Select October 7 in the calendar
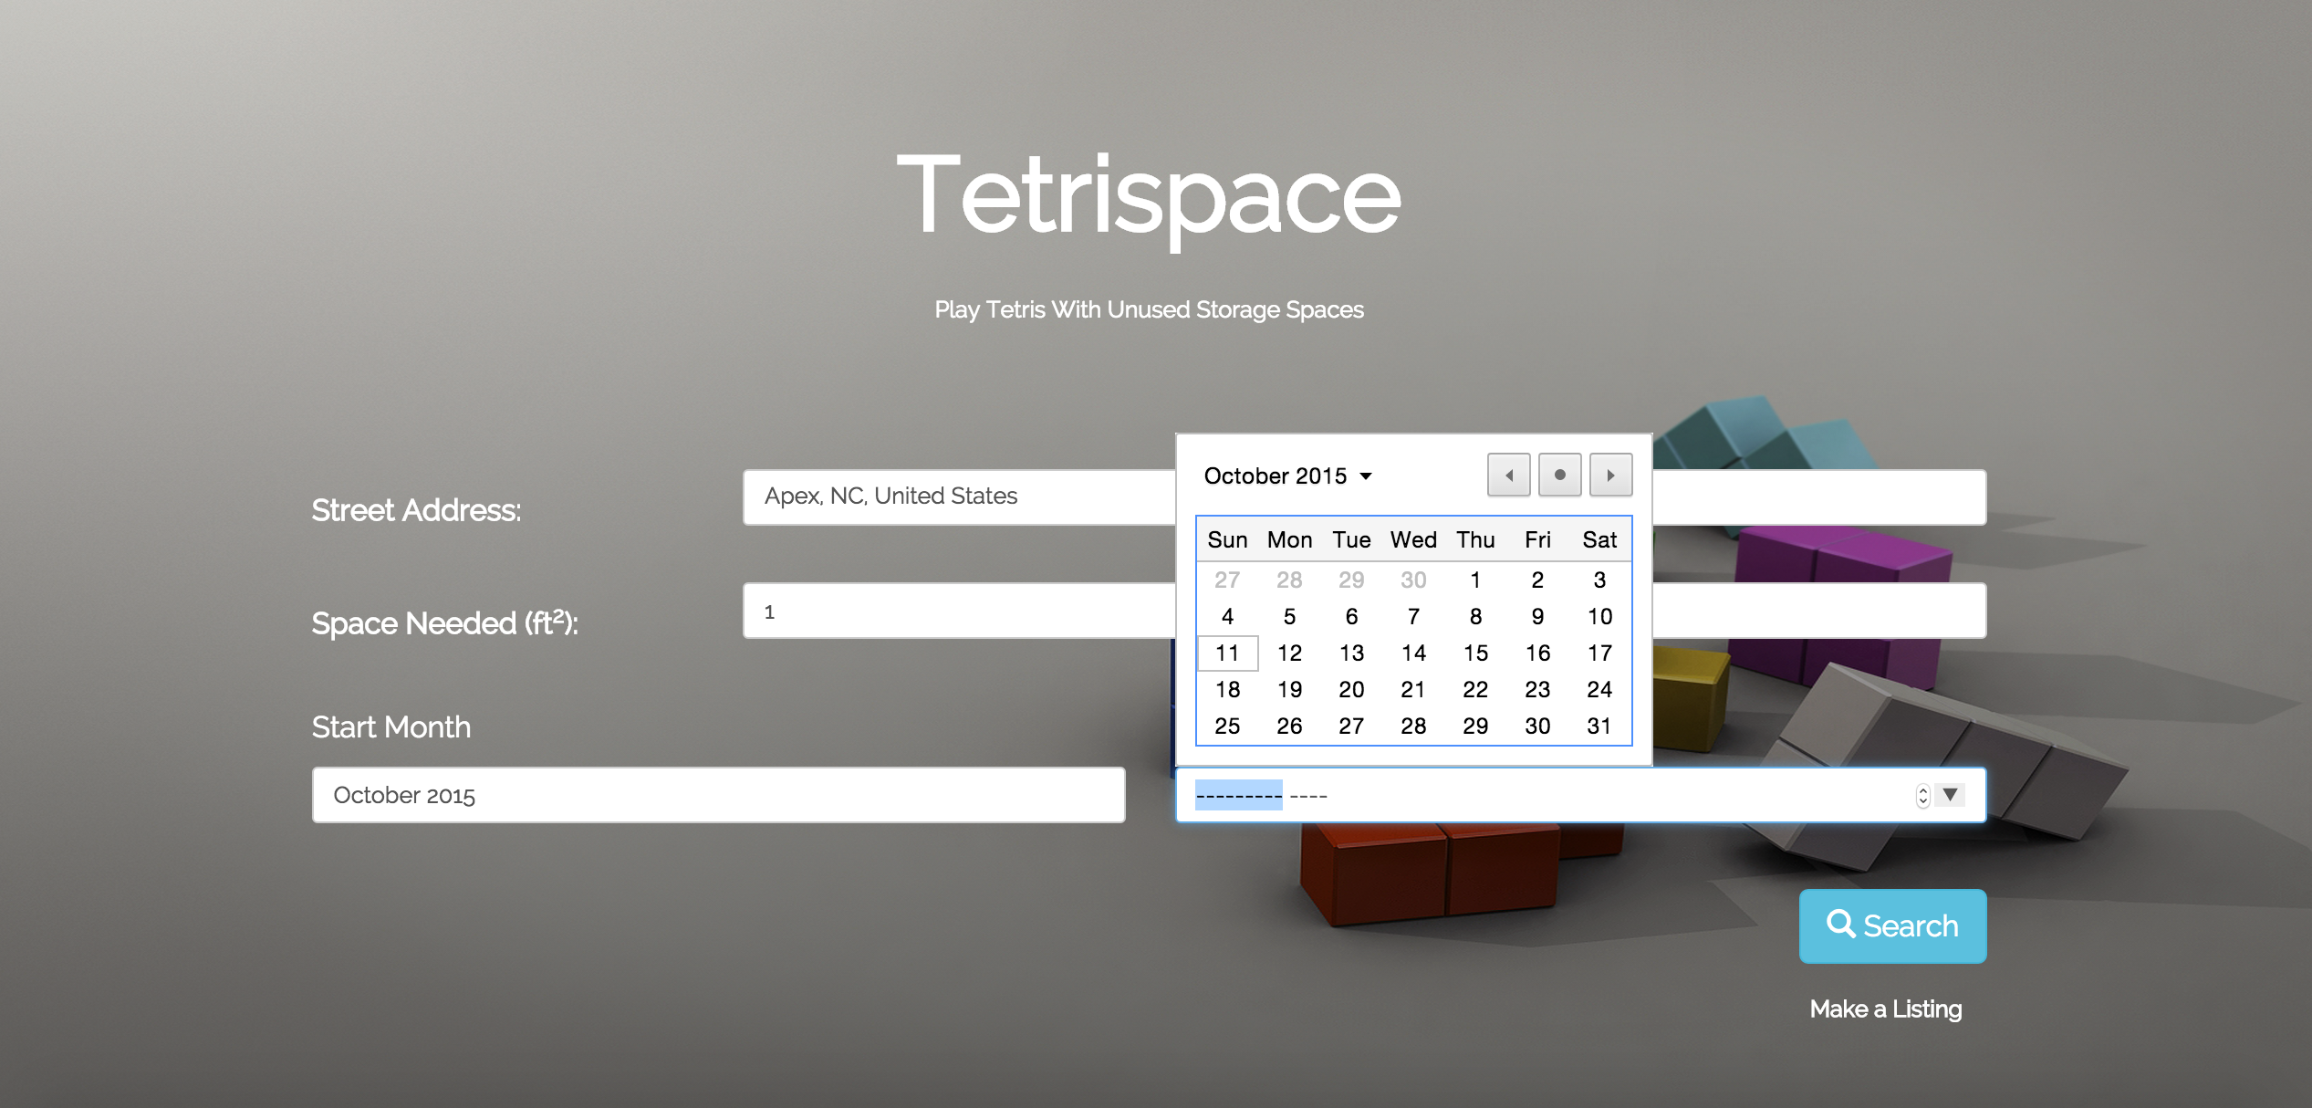This screenshot has height=1108, width=2312. (x=1413, y=617)
